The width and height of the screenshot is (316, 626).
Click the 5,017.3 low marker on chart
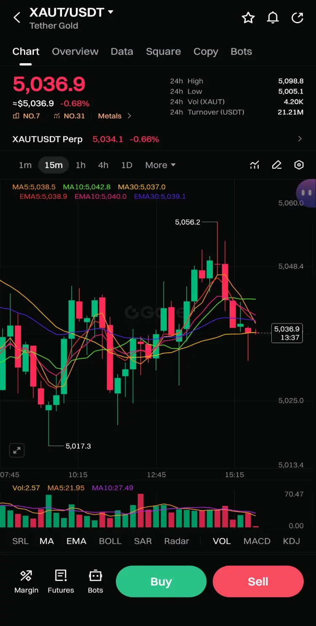point(78,446)
